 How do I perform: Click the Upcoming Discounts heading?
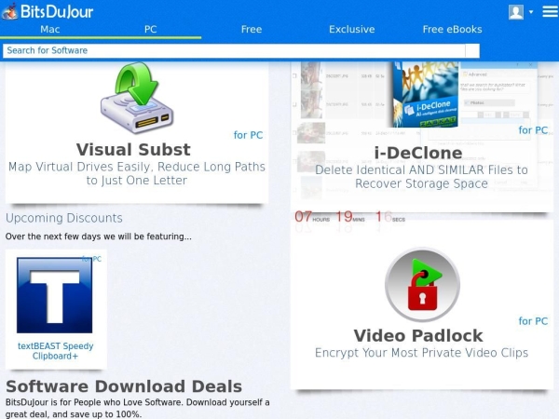tap(64, 218)
